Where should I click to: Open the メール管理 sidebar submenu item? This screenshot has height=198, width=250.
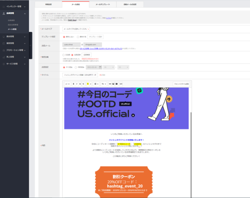pyautogui.click(x=12, y=29)
